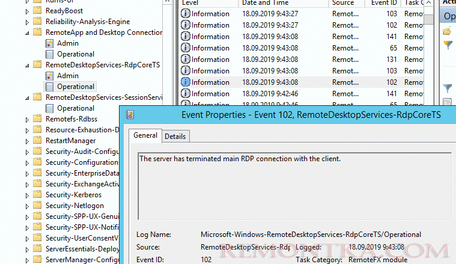Sort events by Event ID column
This screenshot has height=264, width=456.
383,3
